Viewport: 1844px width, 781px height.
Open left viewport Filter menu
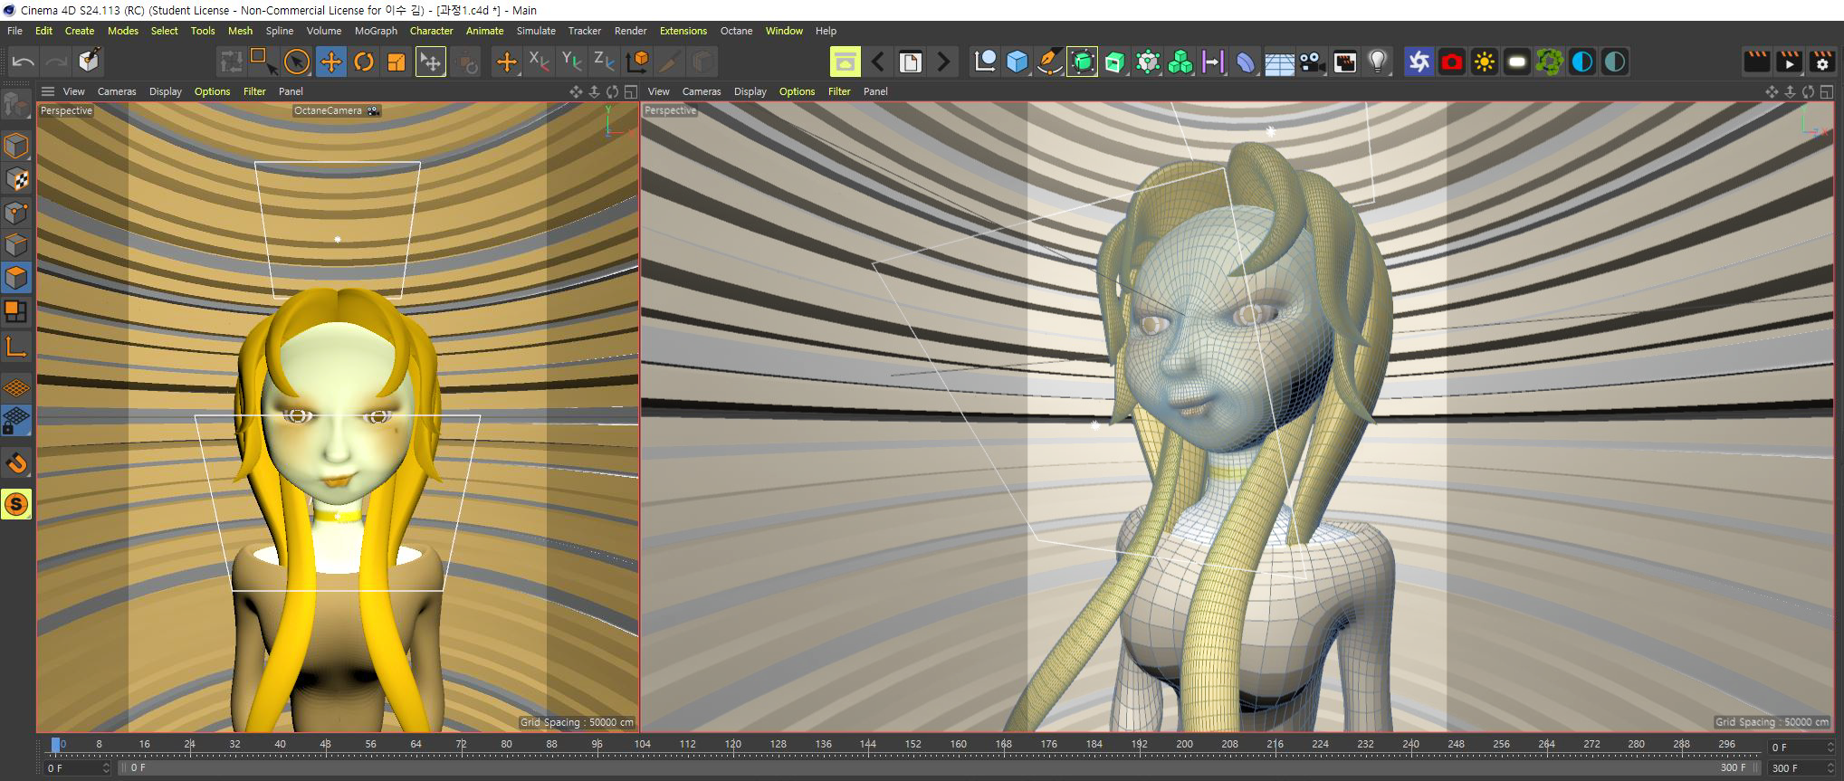click(x=254, y=91)
